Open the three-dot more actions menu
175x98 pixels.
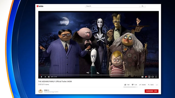coord(157,85)
